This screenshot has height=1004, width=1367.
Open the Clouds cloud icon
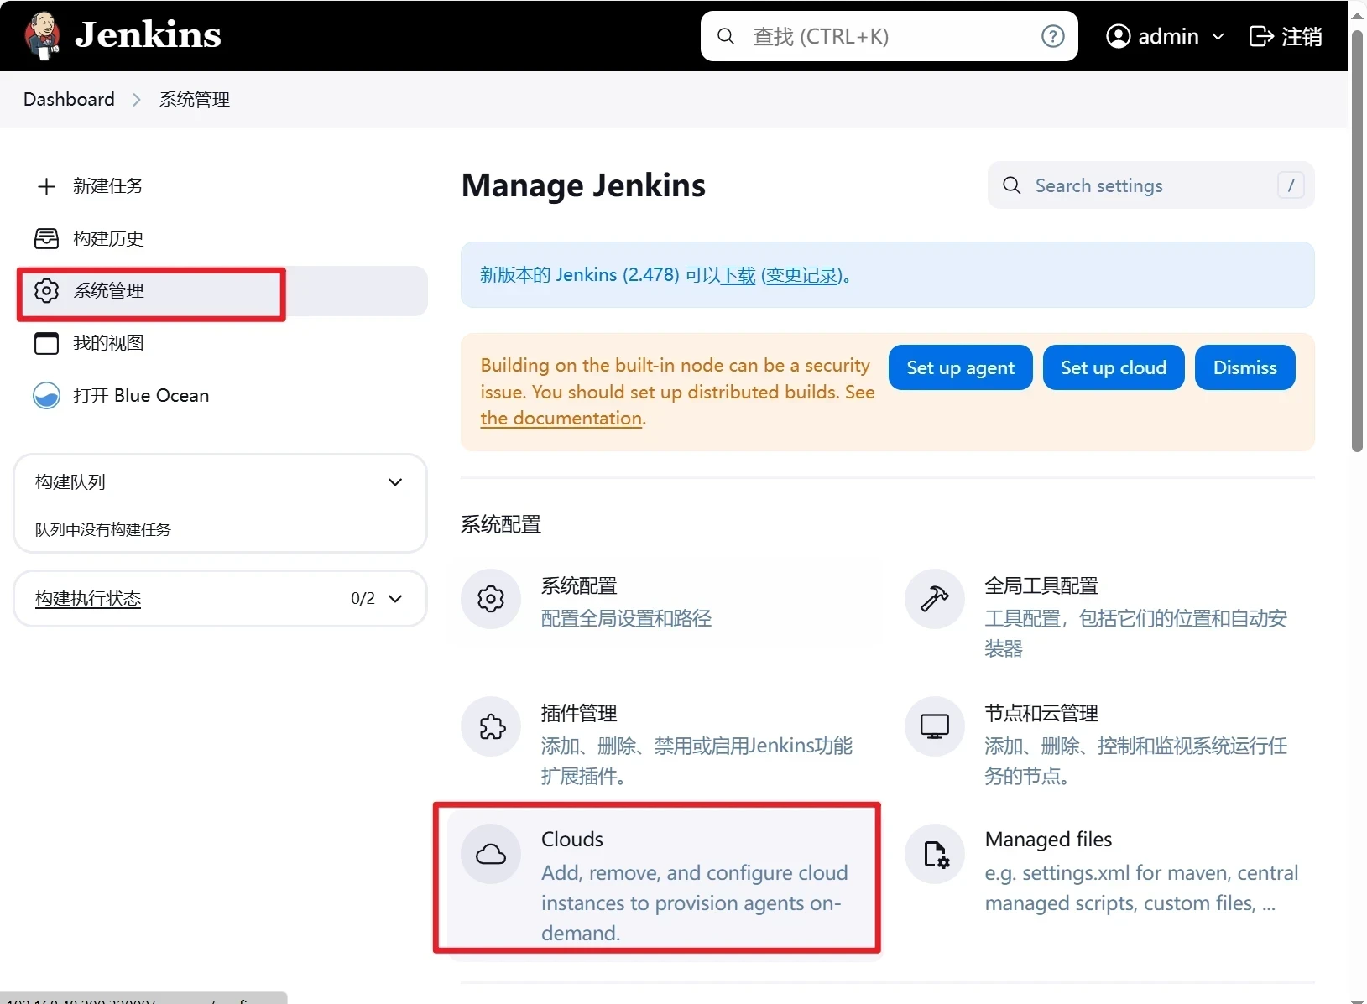[491, 854]
